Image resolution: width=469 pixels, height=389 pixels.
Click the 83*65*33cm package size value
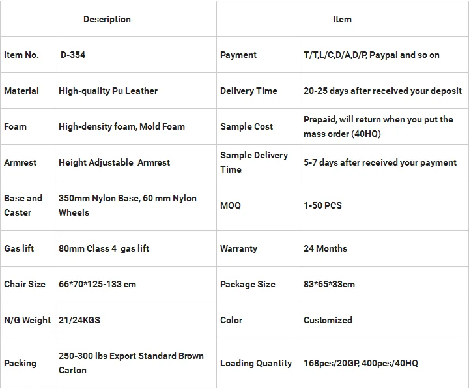click(x=329, y=284)
